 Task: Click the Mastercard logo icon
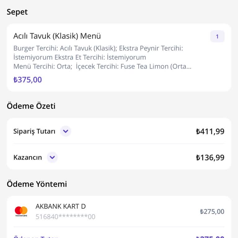click(21, 211)
